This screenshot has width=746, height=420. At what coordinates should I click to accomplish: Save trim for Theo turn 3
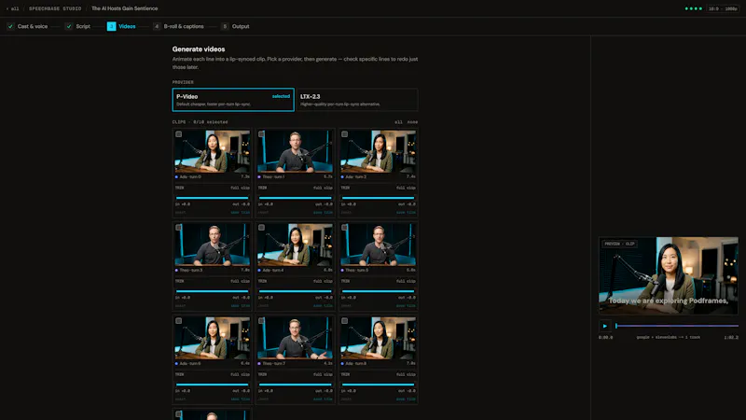[x=241, y=306]
